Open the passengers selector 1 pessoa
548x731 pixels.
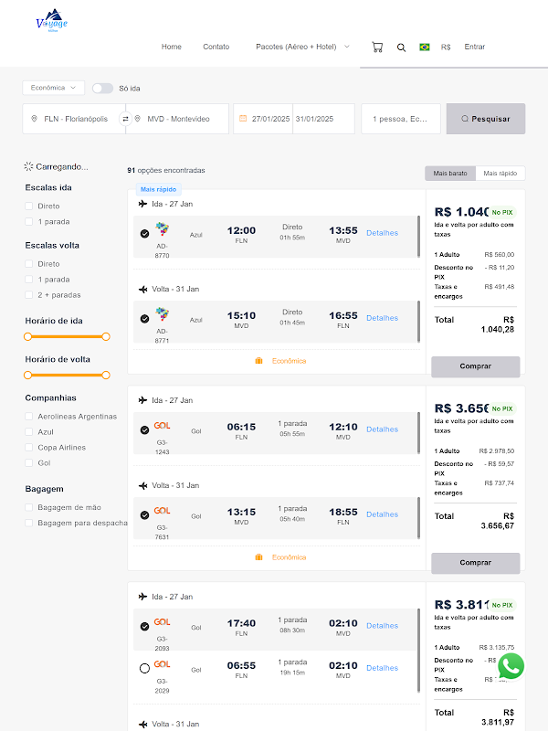pos(401,119)
